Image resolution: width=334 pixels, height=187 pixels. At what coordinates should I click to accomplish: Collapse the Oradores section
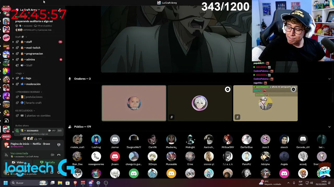click(329, 79)
